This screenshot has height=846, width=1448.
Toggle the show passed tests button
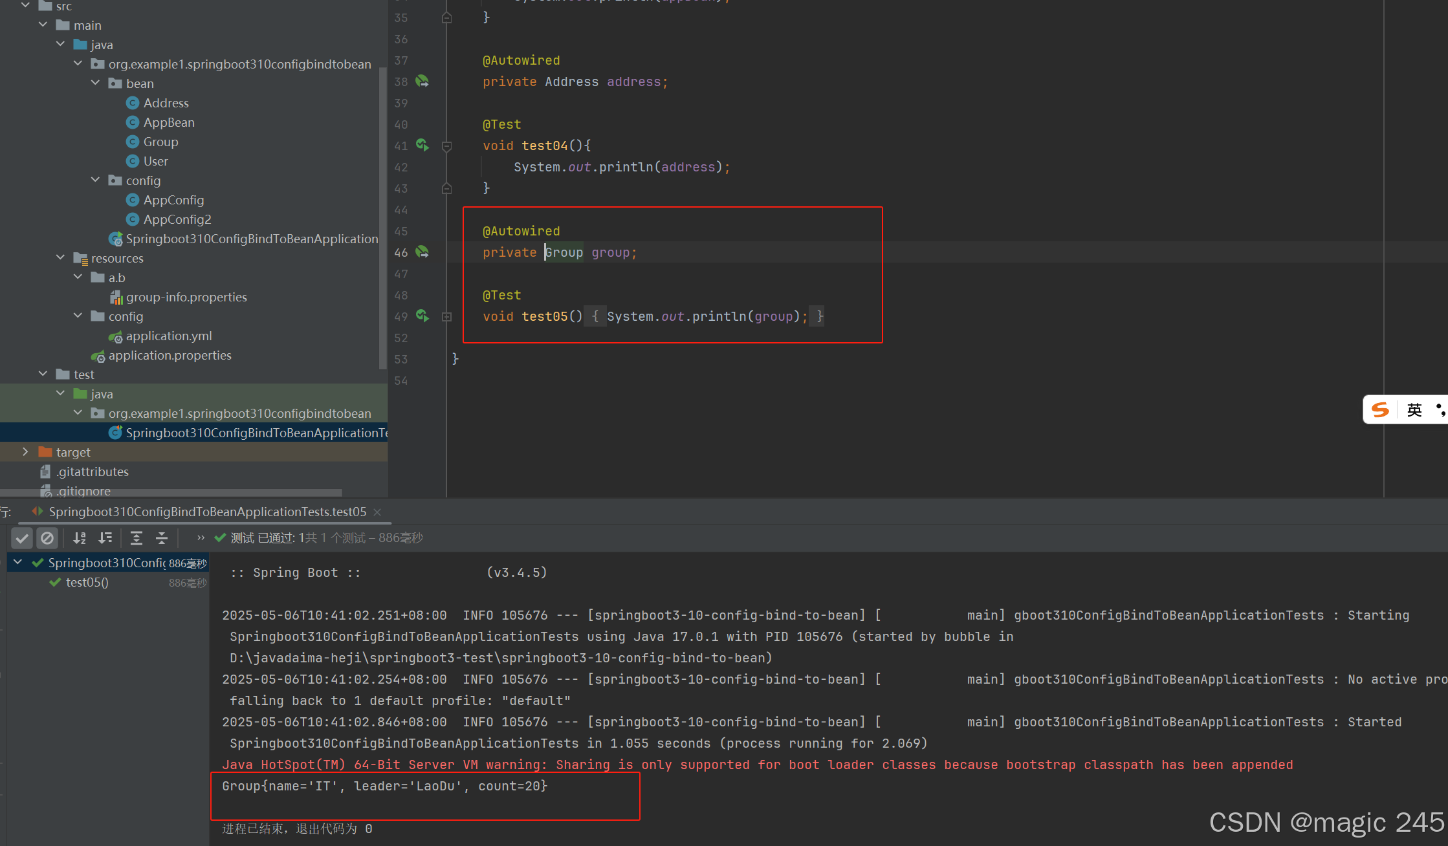click(x=22, y=538)
